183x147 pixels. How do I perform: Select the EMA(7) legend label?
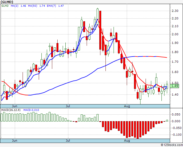tap(51, 6)
